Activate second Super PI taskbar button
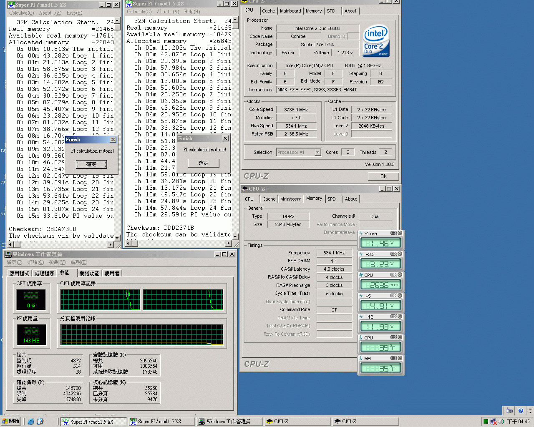 (x=161, y=422)
